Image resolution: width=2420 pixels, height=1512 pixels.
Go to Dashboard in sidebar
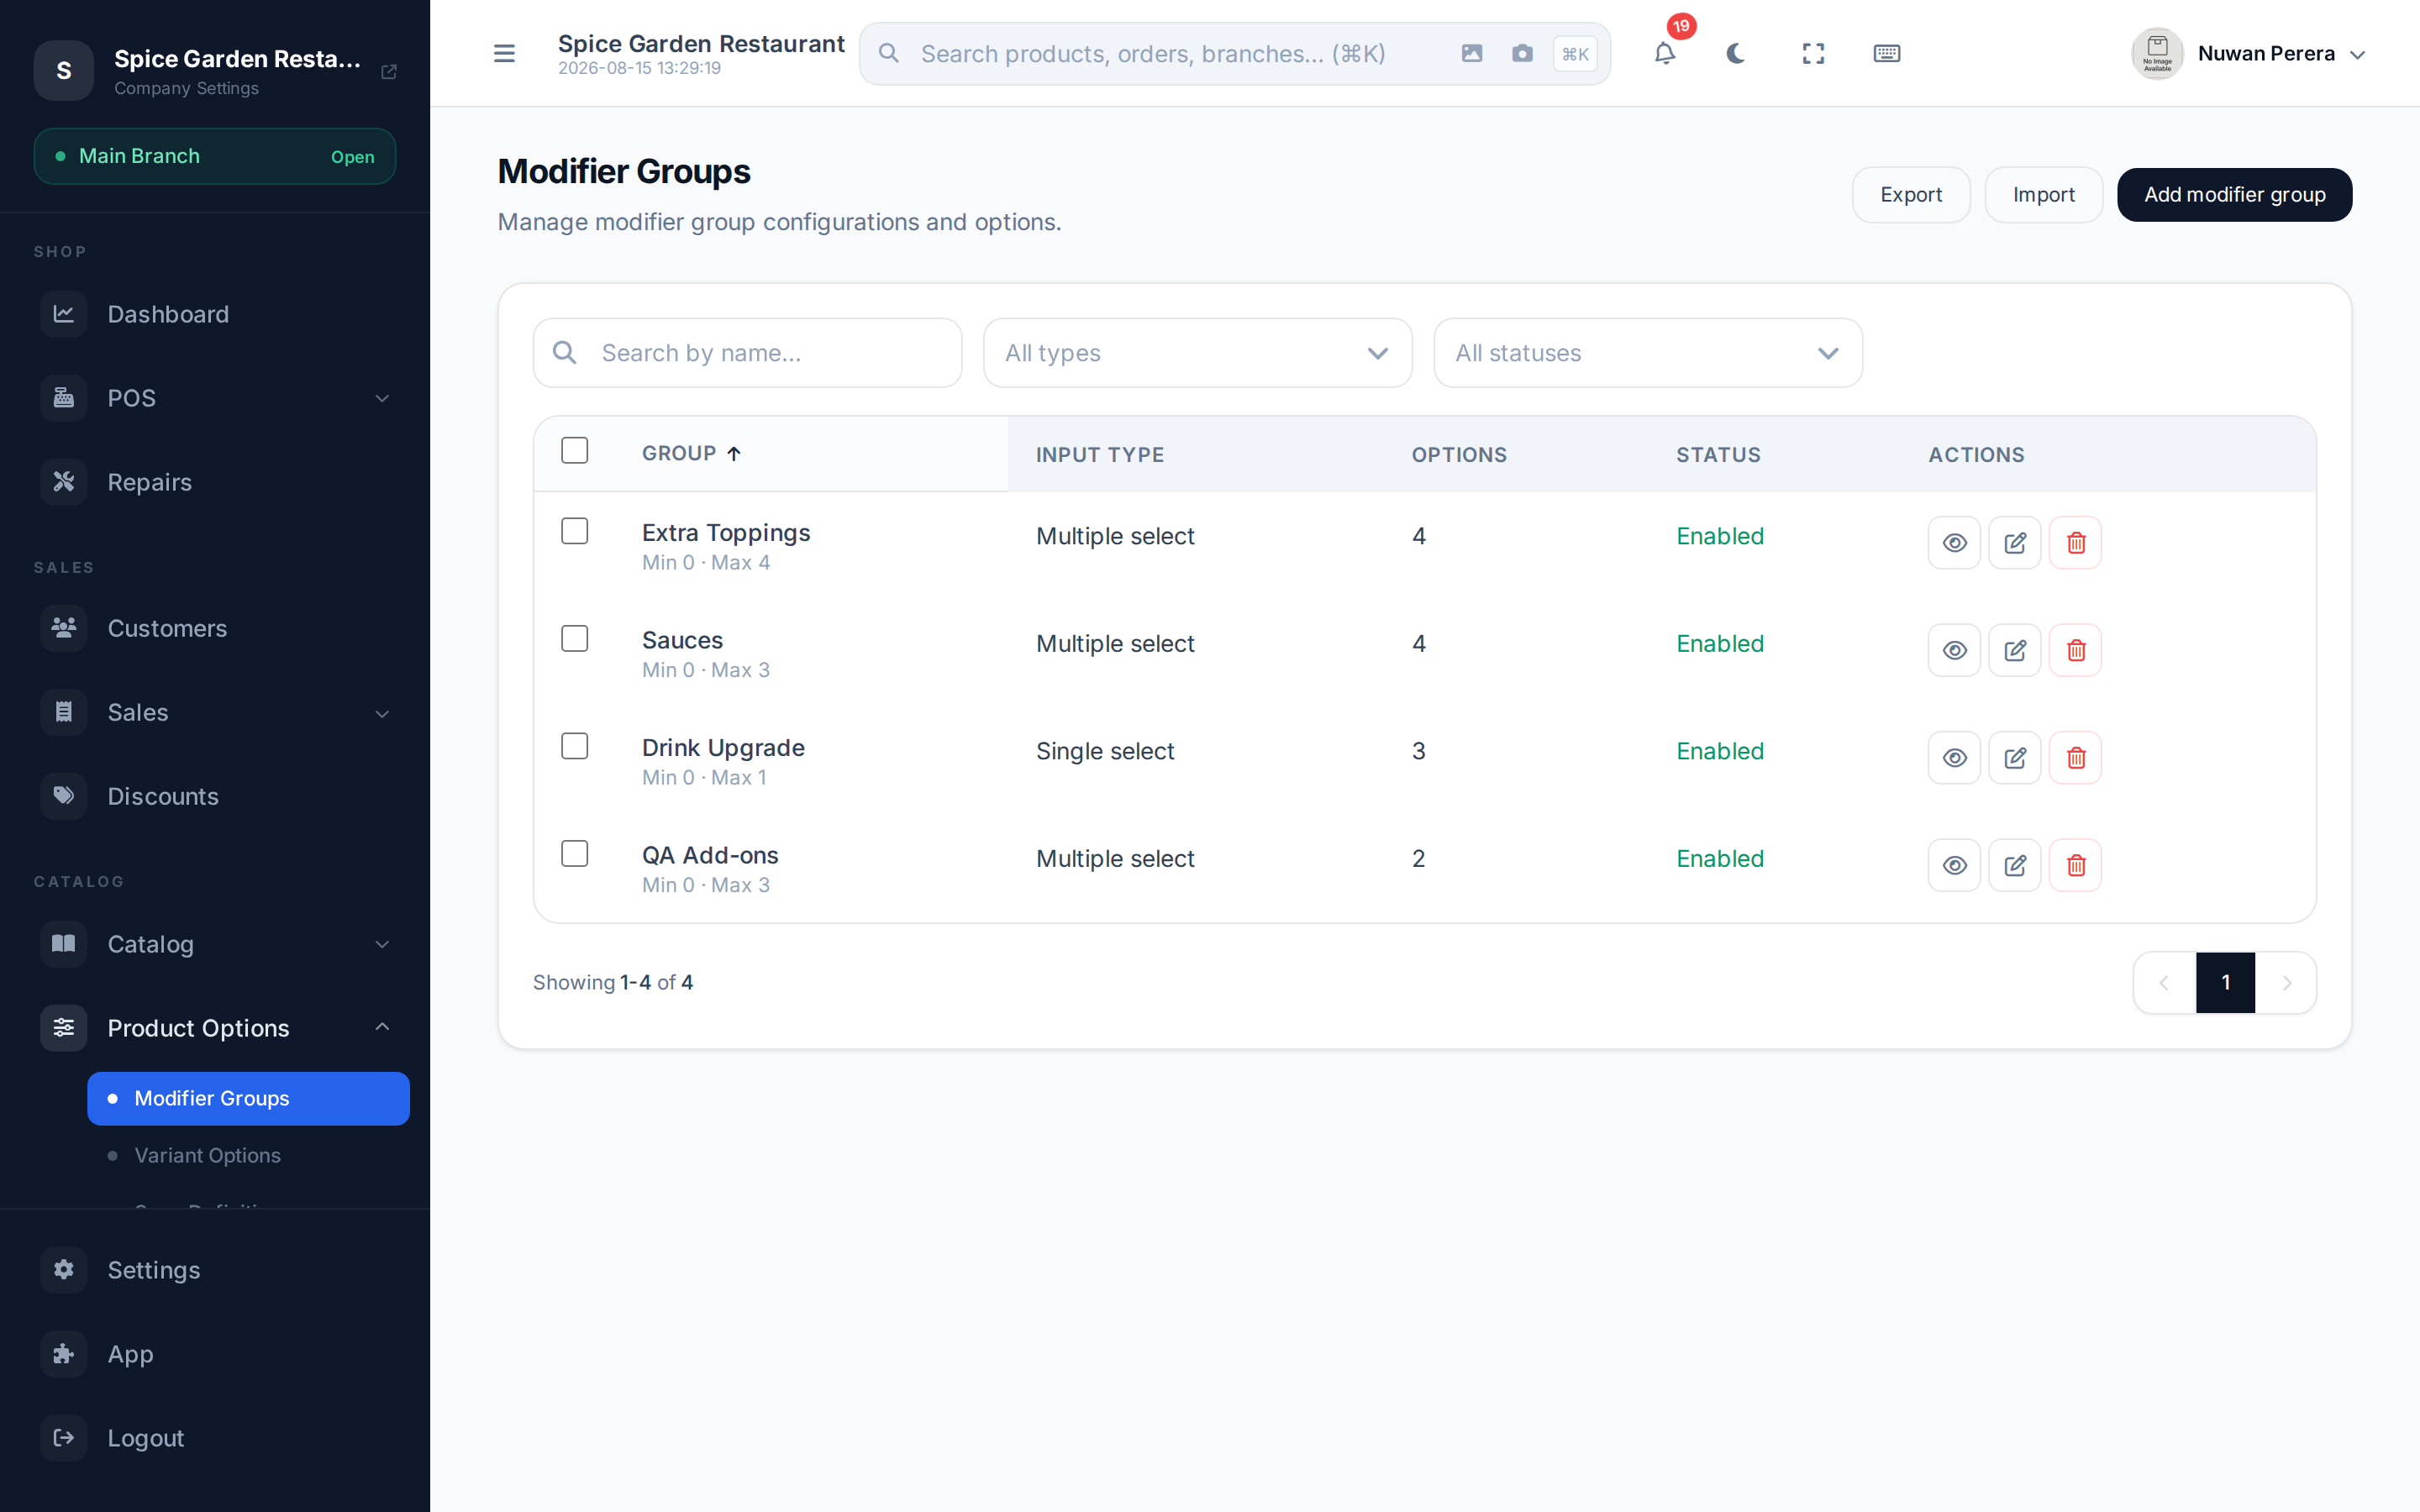click(x=215, y=314)
